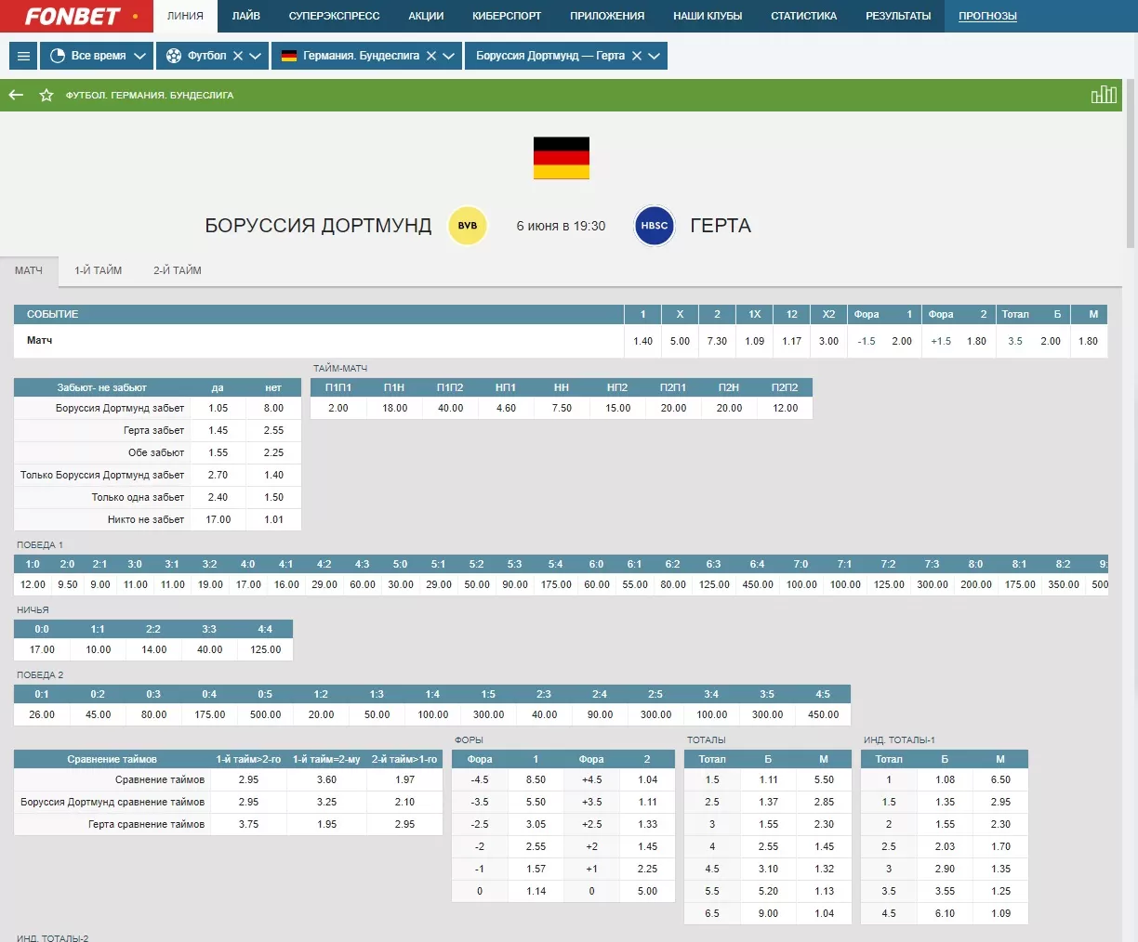The image size is (1138, 942).
Task: Pick the 1:1 draw score odds 10.00
Action: [98, 649]
